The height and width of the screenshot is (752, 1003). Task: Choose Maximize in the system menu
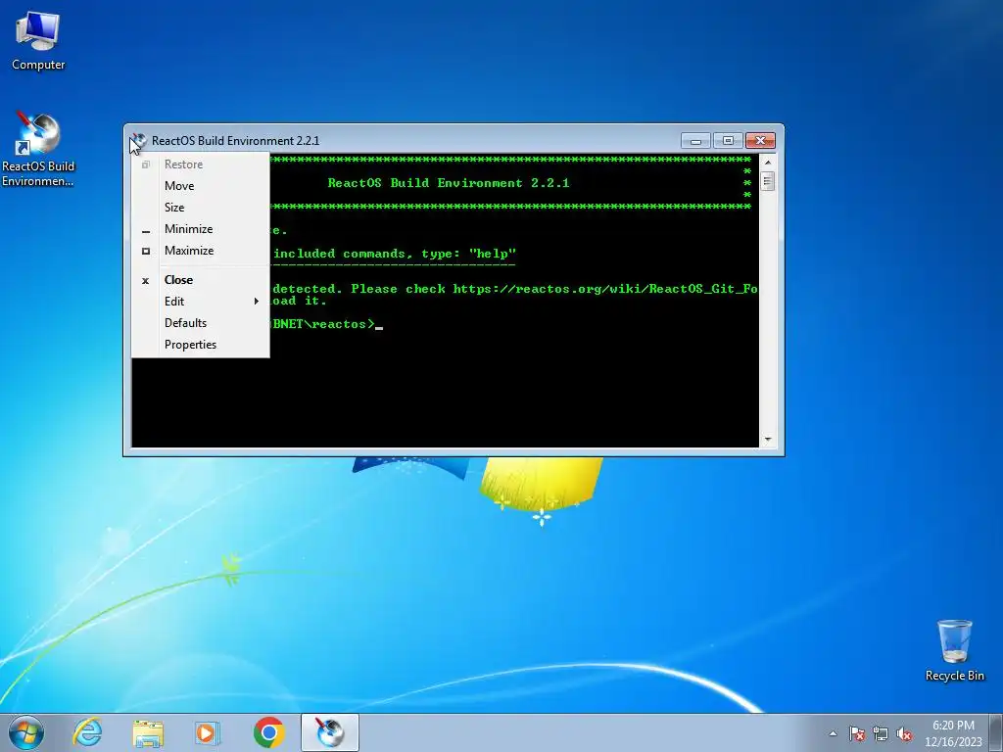pyautogui.click(x=200, y=251)
